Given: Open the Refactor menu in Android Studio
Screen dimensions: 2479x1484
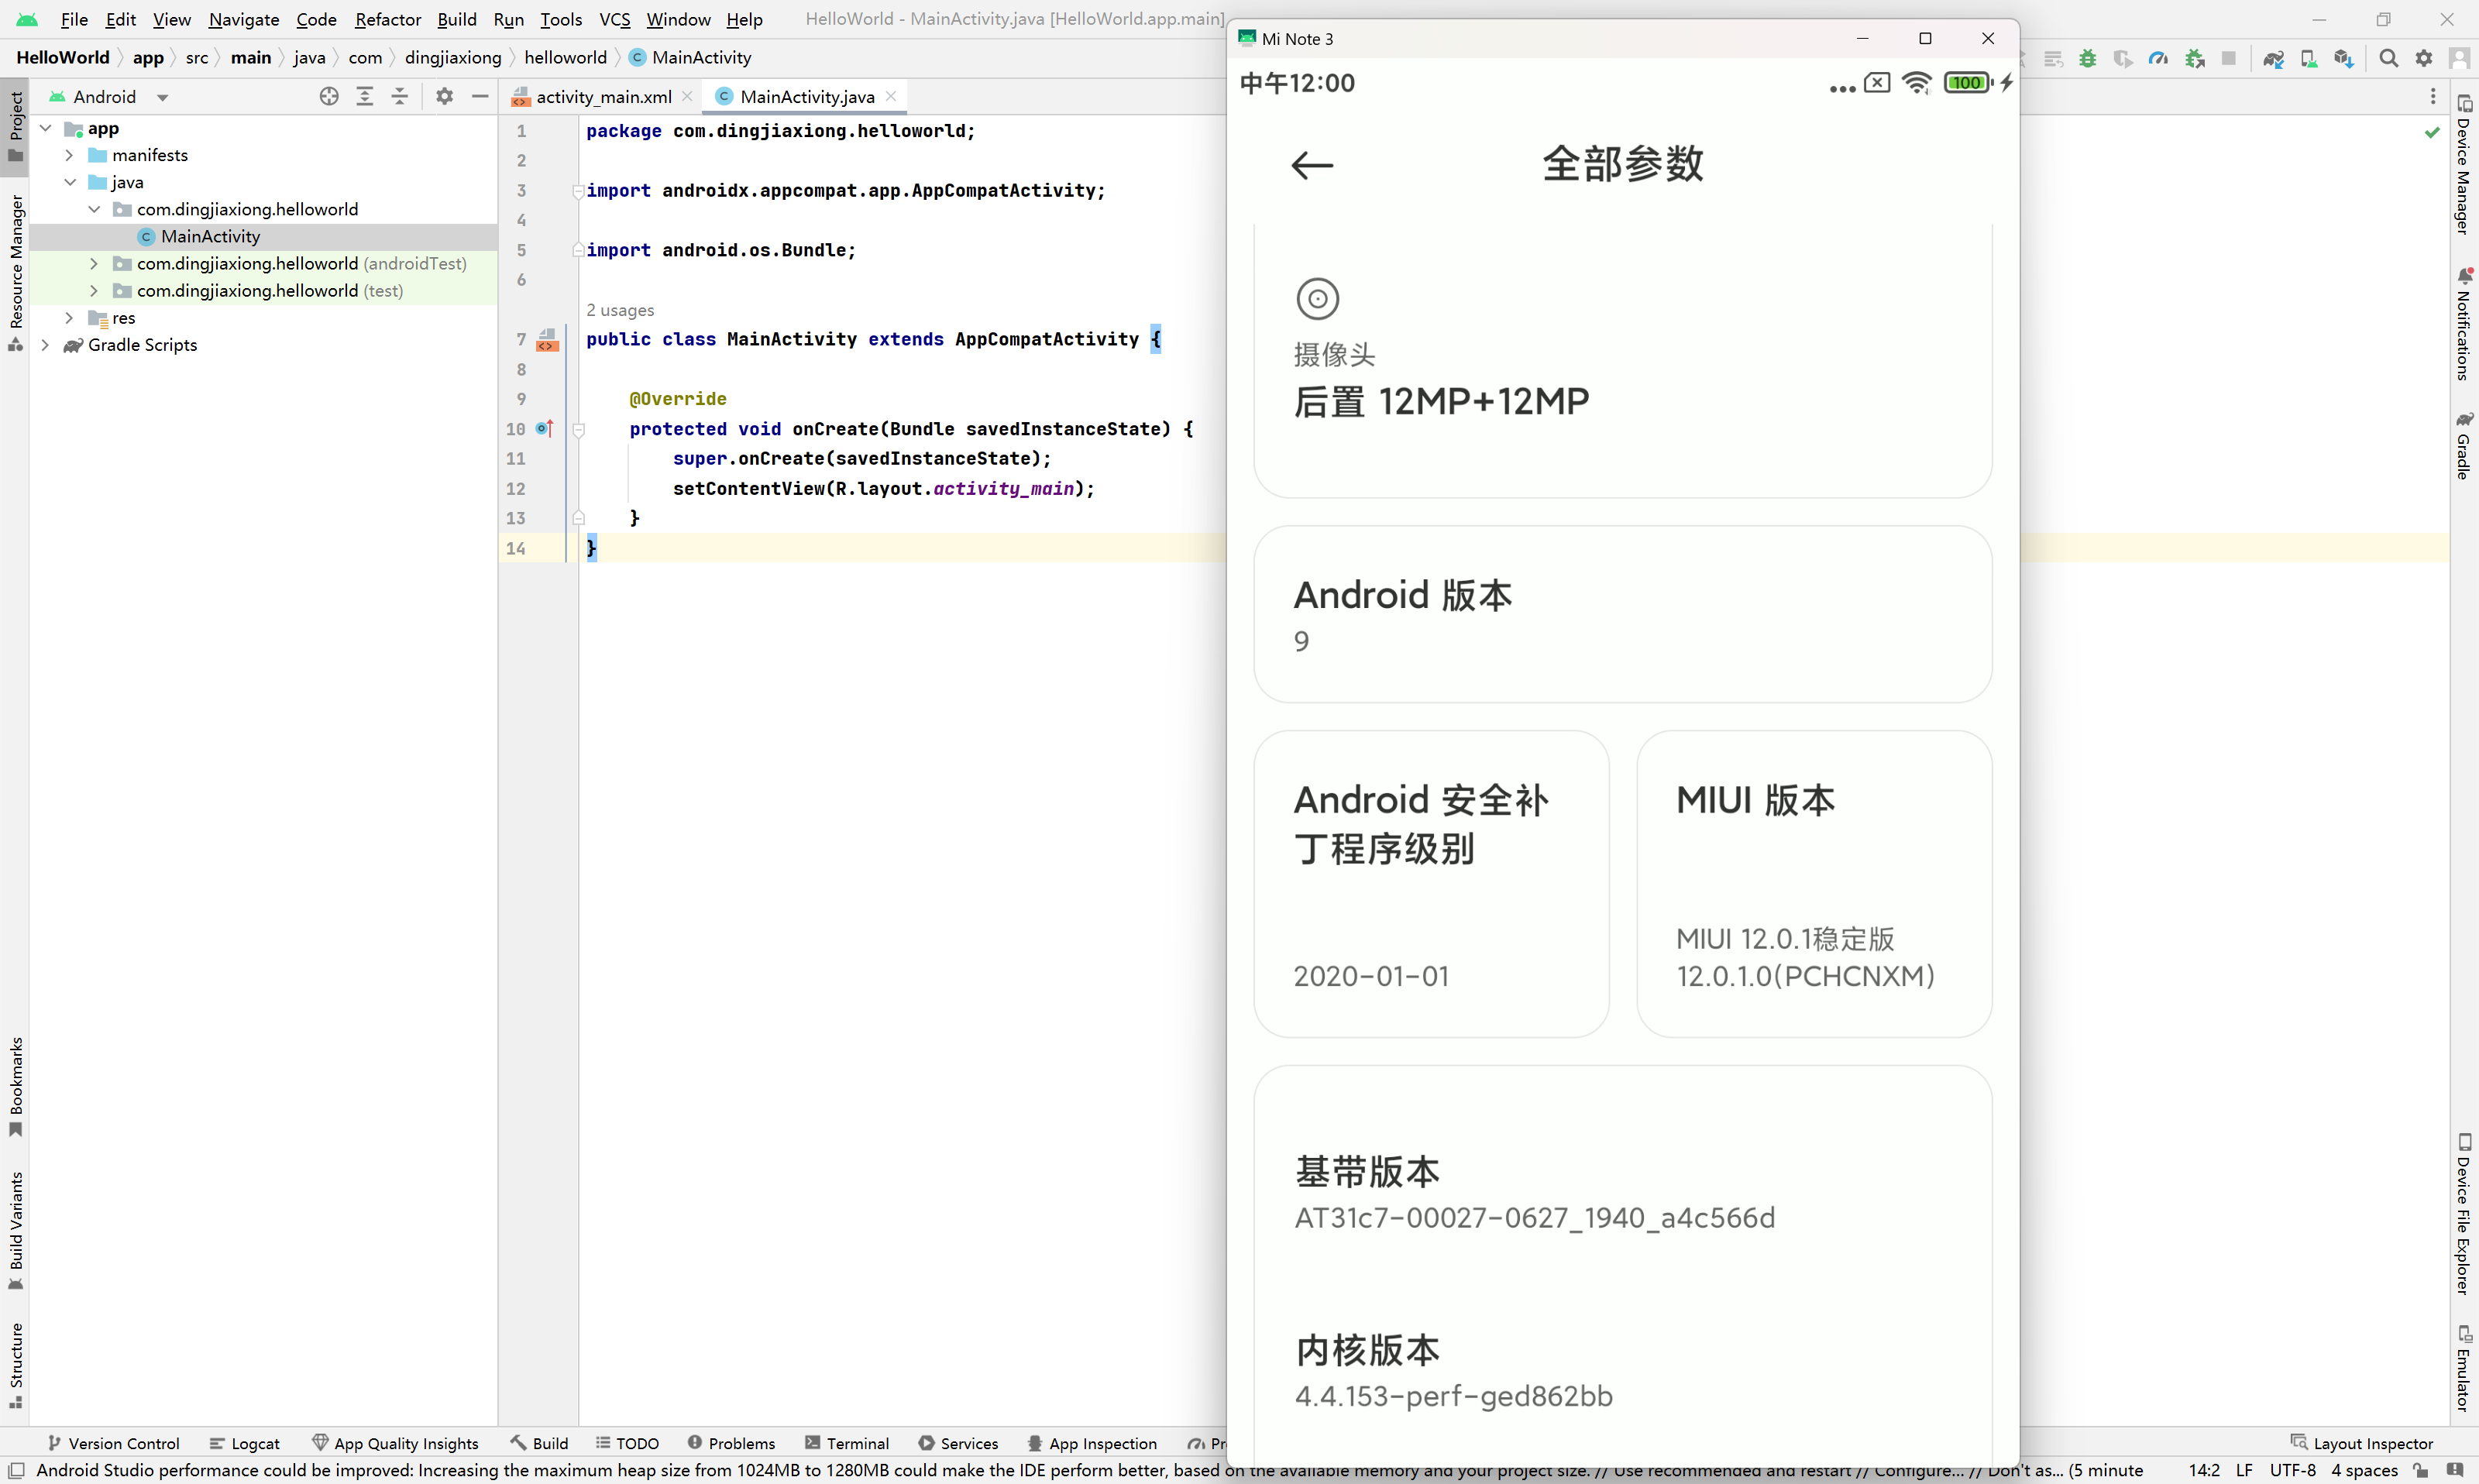Looking at the screenshot, I should [389, 19].
